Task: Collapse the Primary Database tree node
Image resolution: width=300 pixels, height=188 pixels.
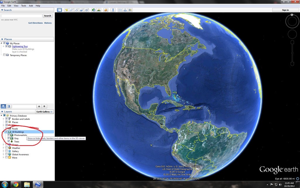Action: [1, 116]
